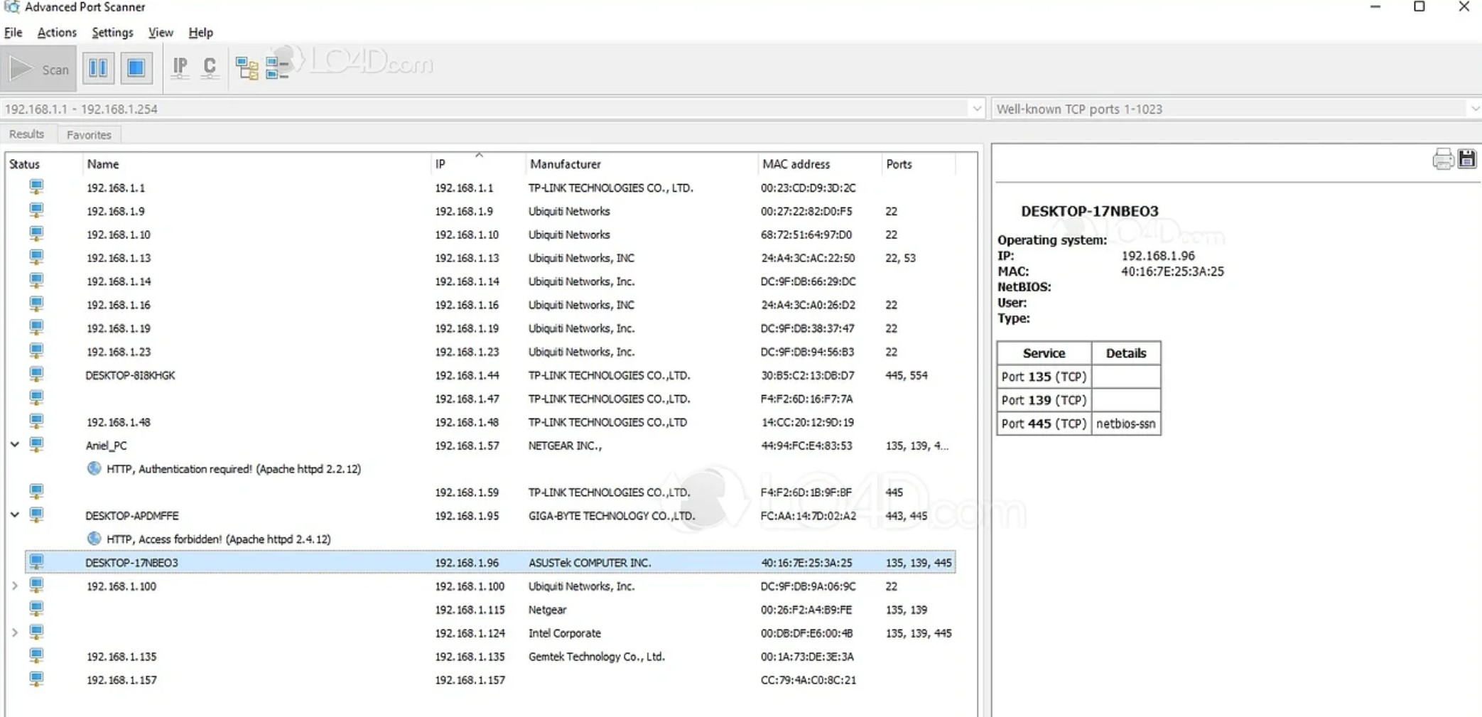
Task: Click the computer icon for 192.168.1.1
Action: (36, 187)
